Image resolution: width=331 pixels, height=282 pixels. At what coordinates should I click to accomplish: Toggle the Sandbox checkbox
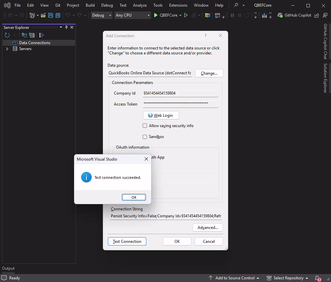145,137
